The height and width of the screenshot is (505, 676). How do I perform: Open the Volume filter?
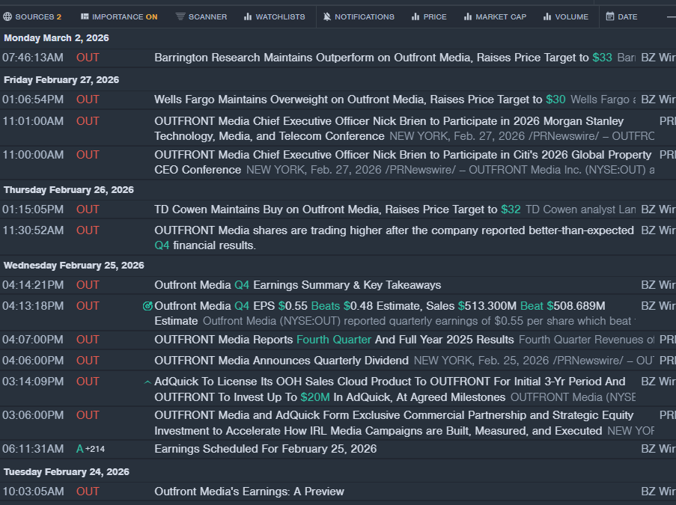point(566,16)
